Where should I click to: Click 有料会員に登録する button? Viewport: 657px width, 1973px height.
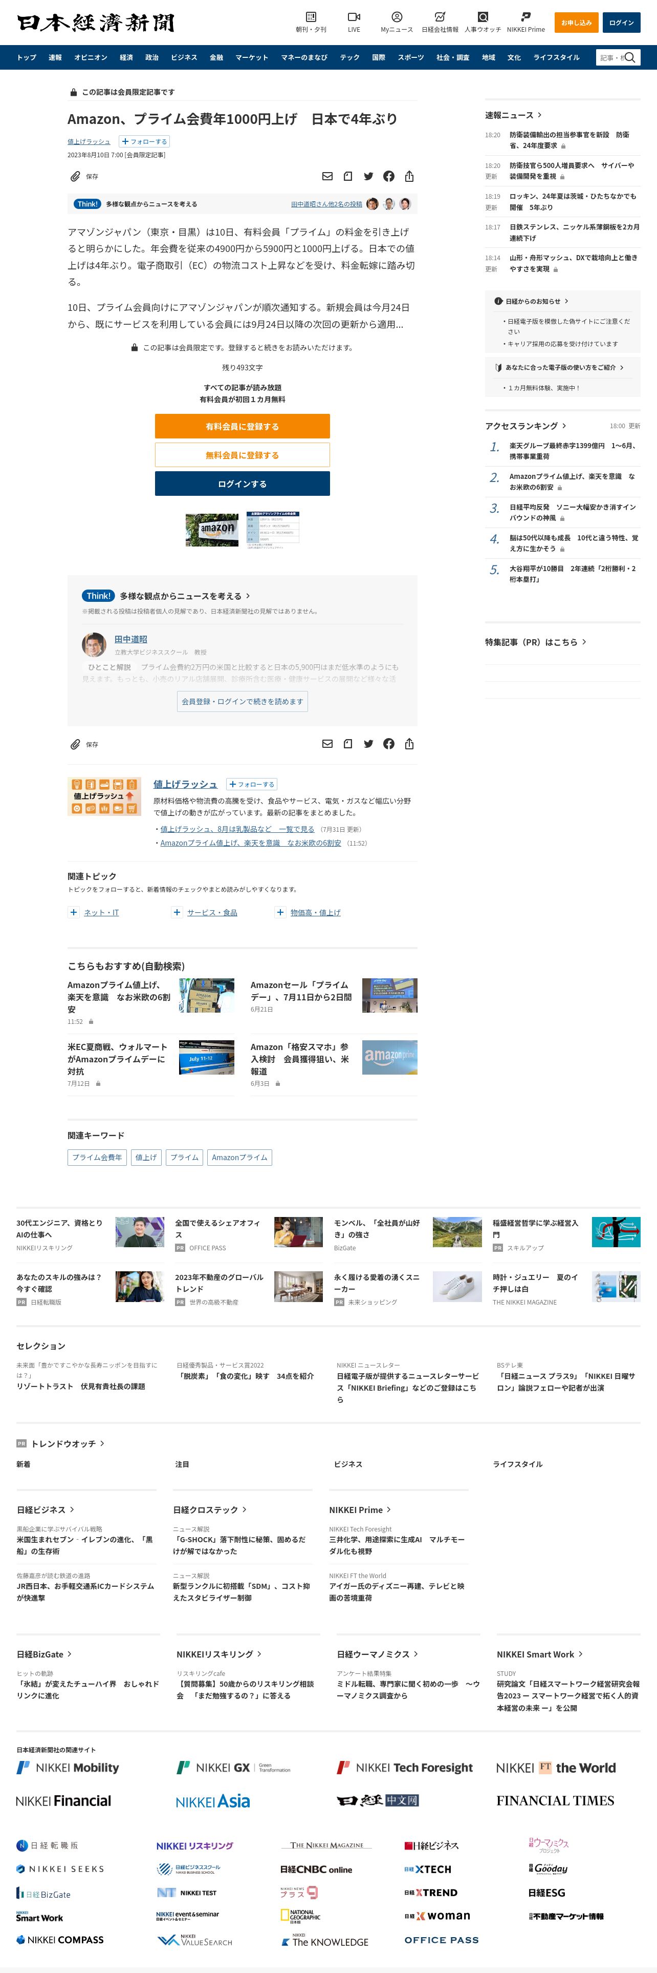243,427
